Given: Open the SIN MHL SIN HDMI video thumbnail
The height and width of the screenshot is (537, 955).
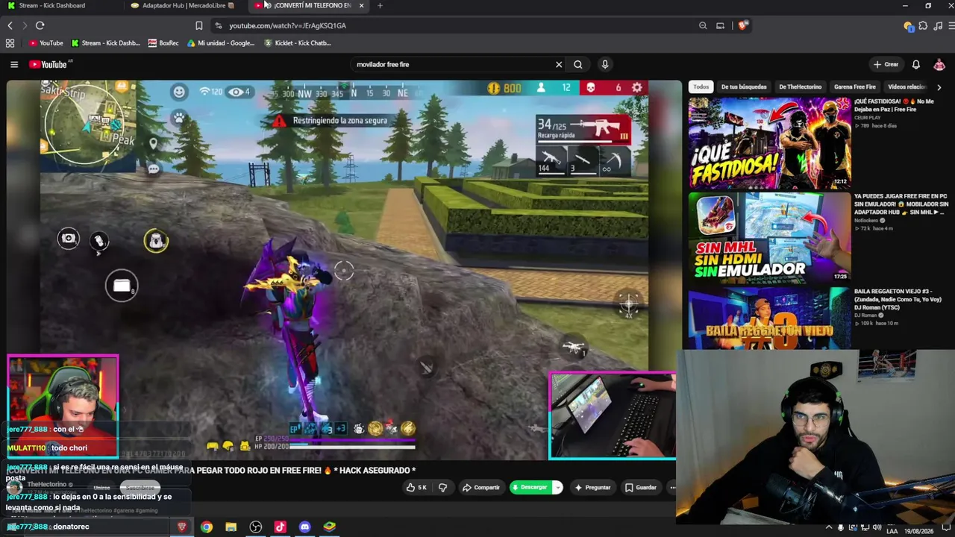Looking at the screenshot, I should click(769, 238).
